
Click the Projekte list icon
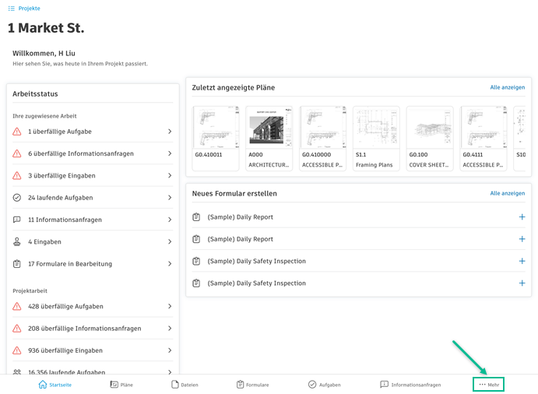click(12, 9)
